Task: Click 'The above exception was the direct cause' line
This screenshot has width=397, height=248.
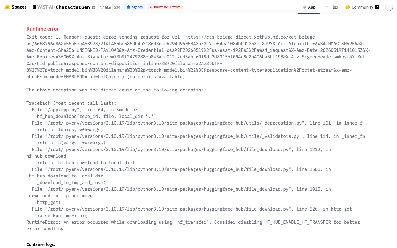Action: pyautogui.click(x=116, y=90)
